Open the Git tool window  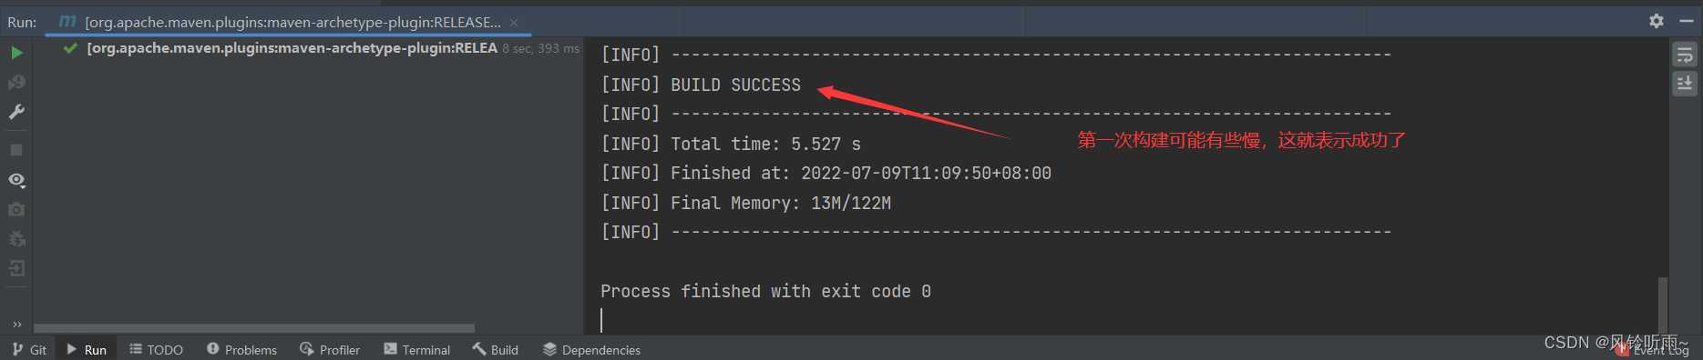[30, 349]
